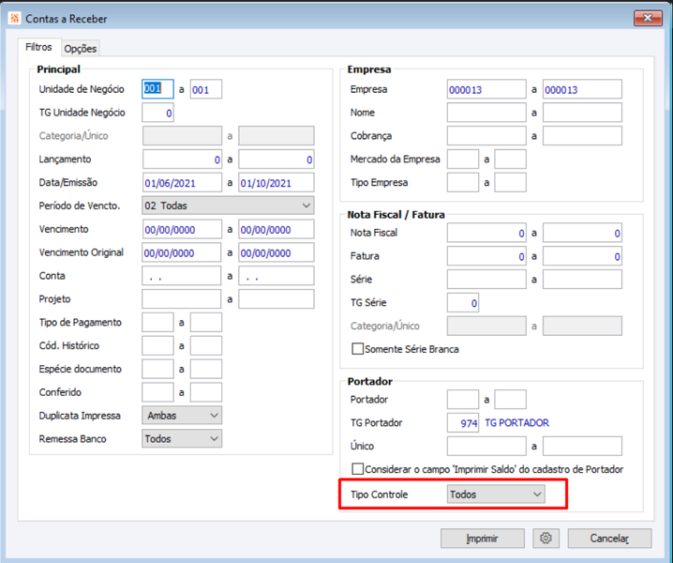Expand the Tipo Controle dropdown
The width and height of the screenshot is (673, 563).
point(496,495)
